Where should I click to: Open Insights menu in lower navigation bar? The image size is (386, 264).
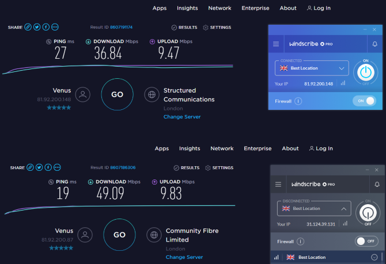190,148
